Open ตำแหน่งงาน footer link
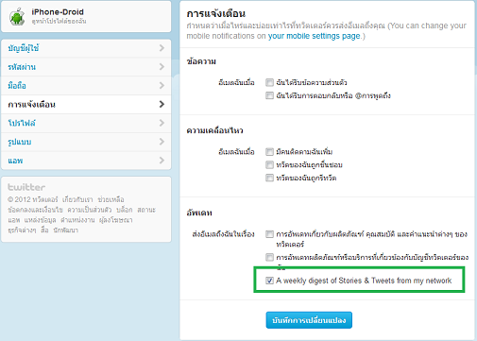The image size is (477, 341). [77, 220]
